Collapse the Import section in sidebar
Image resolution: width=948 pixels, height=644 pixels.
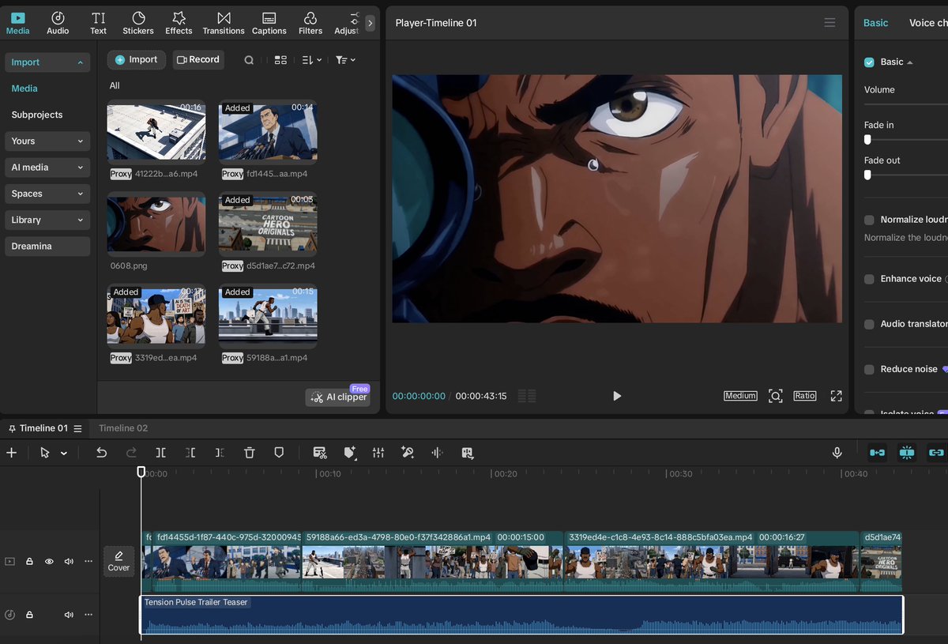pyautogui.click(x=47, y=62)
